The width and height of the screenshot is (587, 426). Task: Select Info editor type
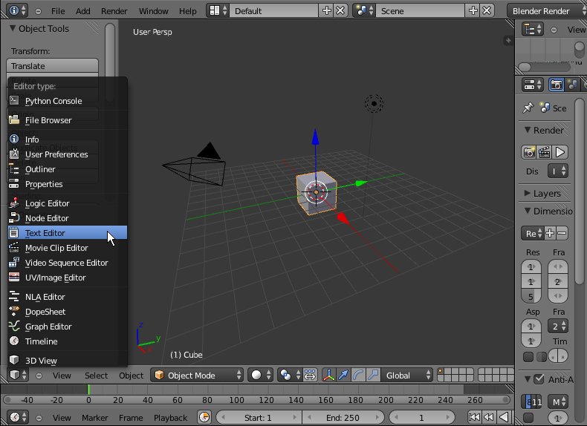coord(68,140)
